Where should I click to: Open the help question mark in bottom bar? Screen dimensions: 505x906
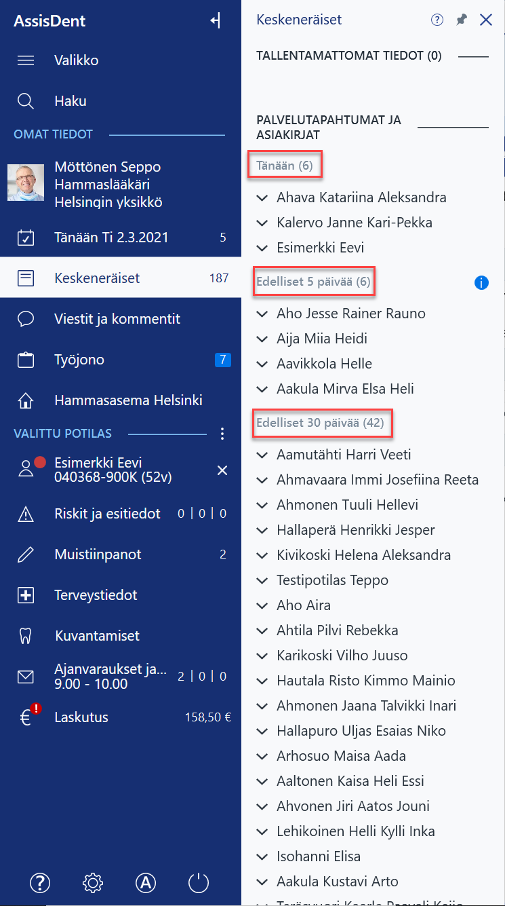[x=40, y=883]
